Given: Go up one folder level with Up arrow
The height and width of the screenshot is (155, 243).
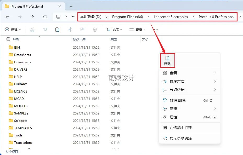Looking at the screenshot, I should pos(32,17).
